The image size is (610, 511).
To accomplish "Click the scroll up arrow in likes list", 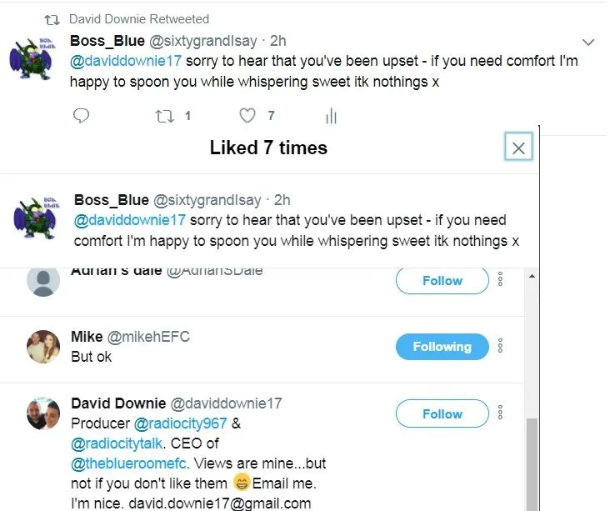I will click(x=532, y=277).
